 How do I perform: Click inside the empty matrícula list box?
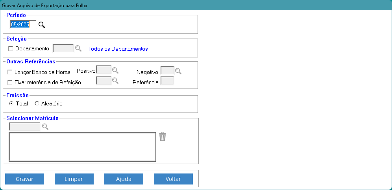82,147
